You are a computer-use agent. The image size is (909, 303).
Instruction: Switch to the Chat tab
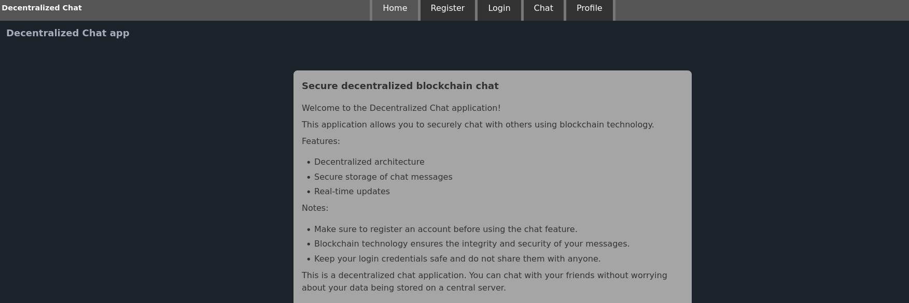click(x=543, y=9)
